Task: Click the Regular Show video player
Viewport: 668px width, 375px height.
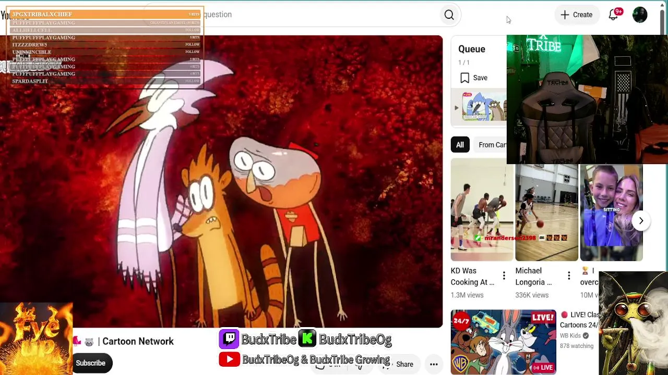Action: click(x=221, y=181)
